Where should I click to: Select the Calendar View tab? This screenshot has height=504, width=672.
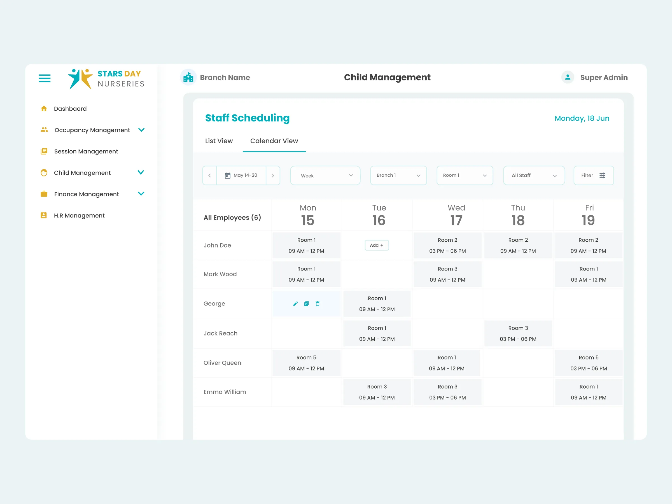point(274,141)
